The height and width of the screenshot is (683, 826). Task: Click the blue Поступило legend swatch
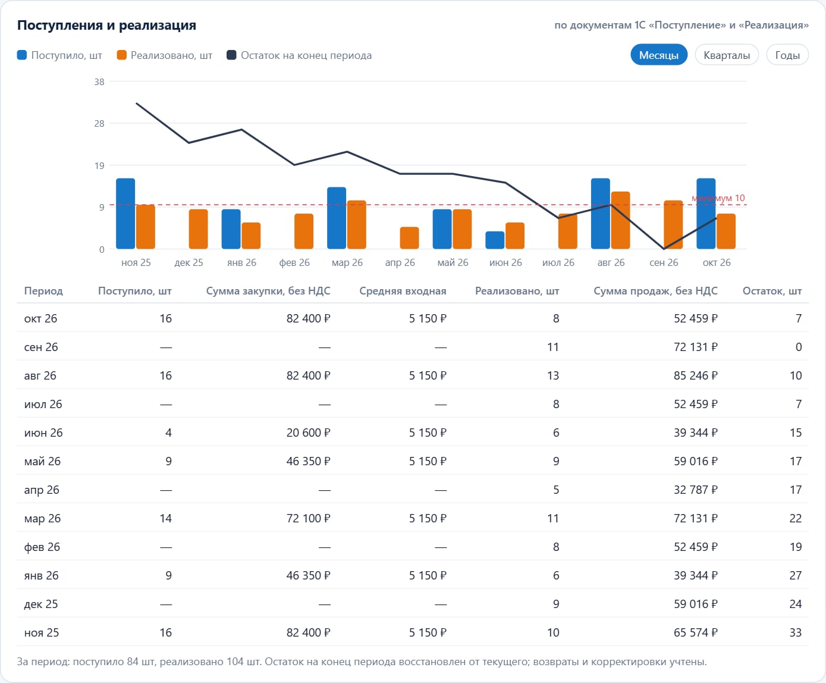point(22,55)
